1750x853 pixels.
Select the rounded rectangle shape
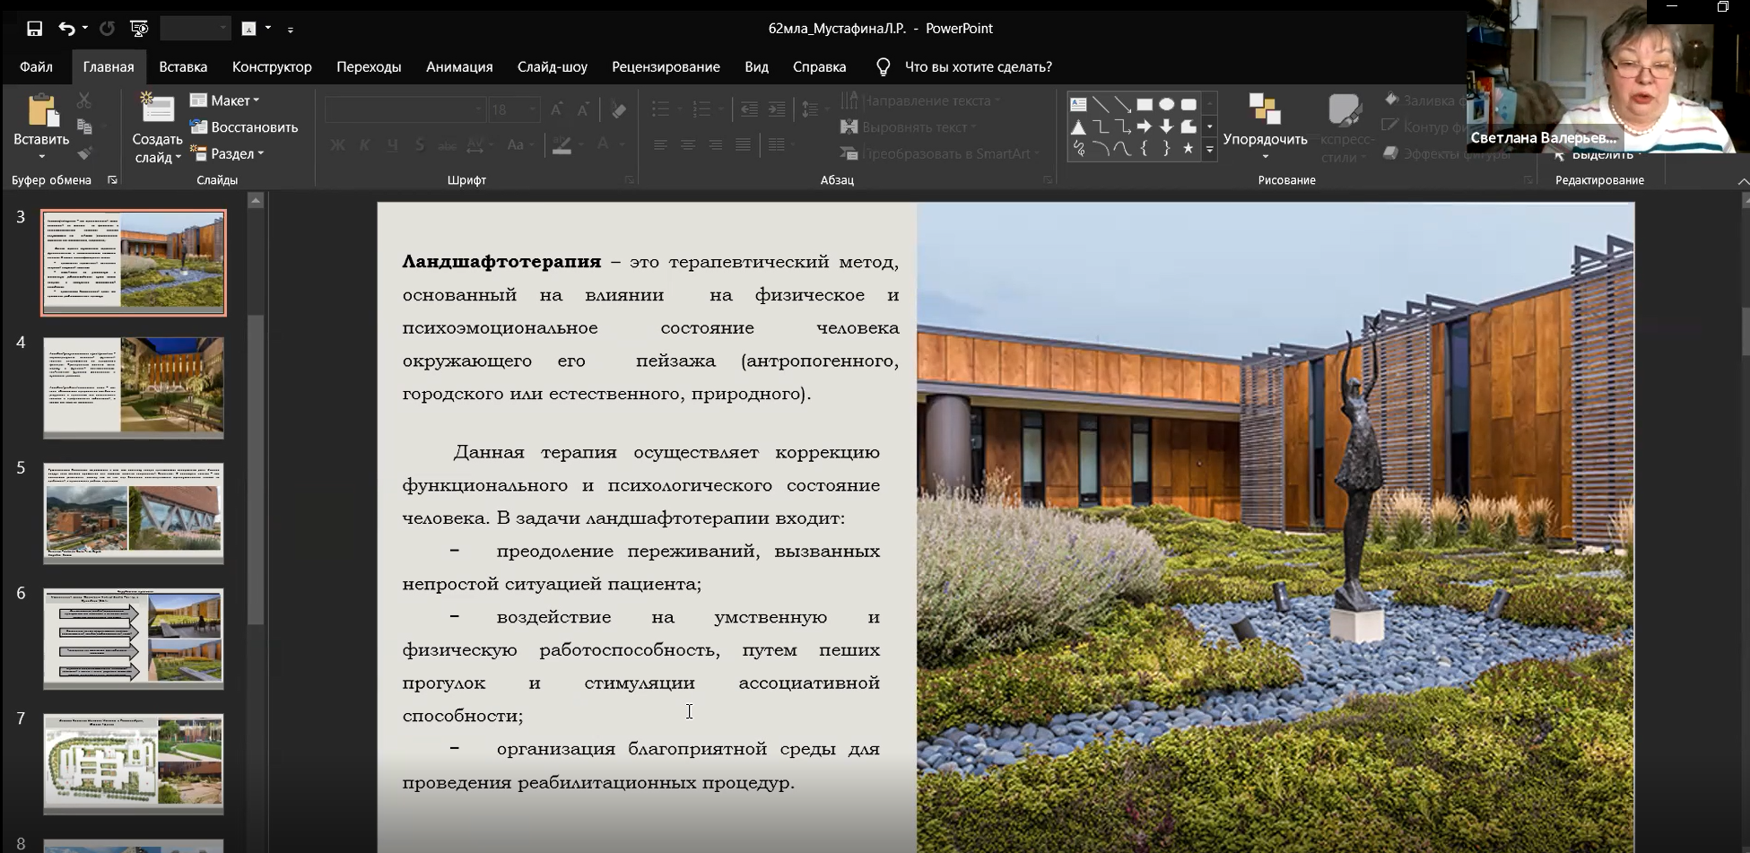(x=1188, y=104)
